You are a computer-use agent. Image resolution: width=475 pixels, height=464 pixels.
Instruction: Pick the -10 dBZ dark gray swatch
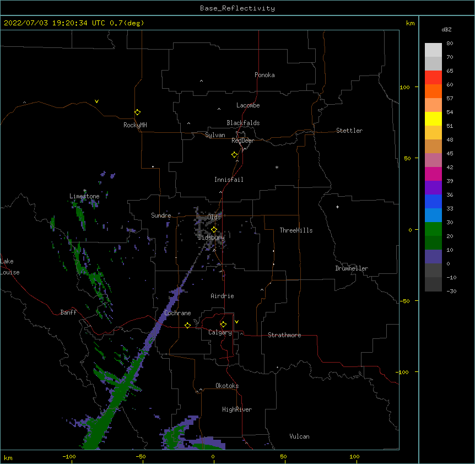[x=433, y=284]
